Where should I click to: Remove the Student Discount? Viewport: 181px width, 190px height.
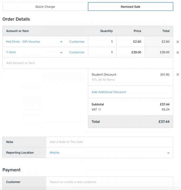click(177, 75)
